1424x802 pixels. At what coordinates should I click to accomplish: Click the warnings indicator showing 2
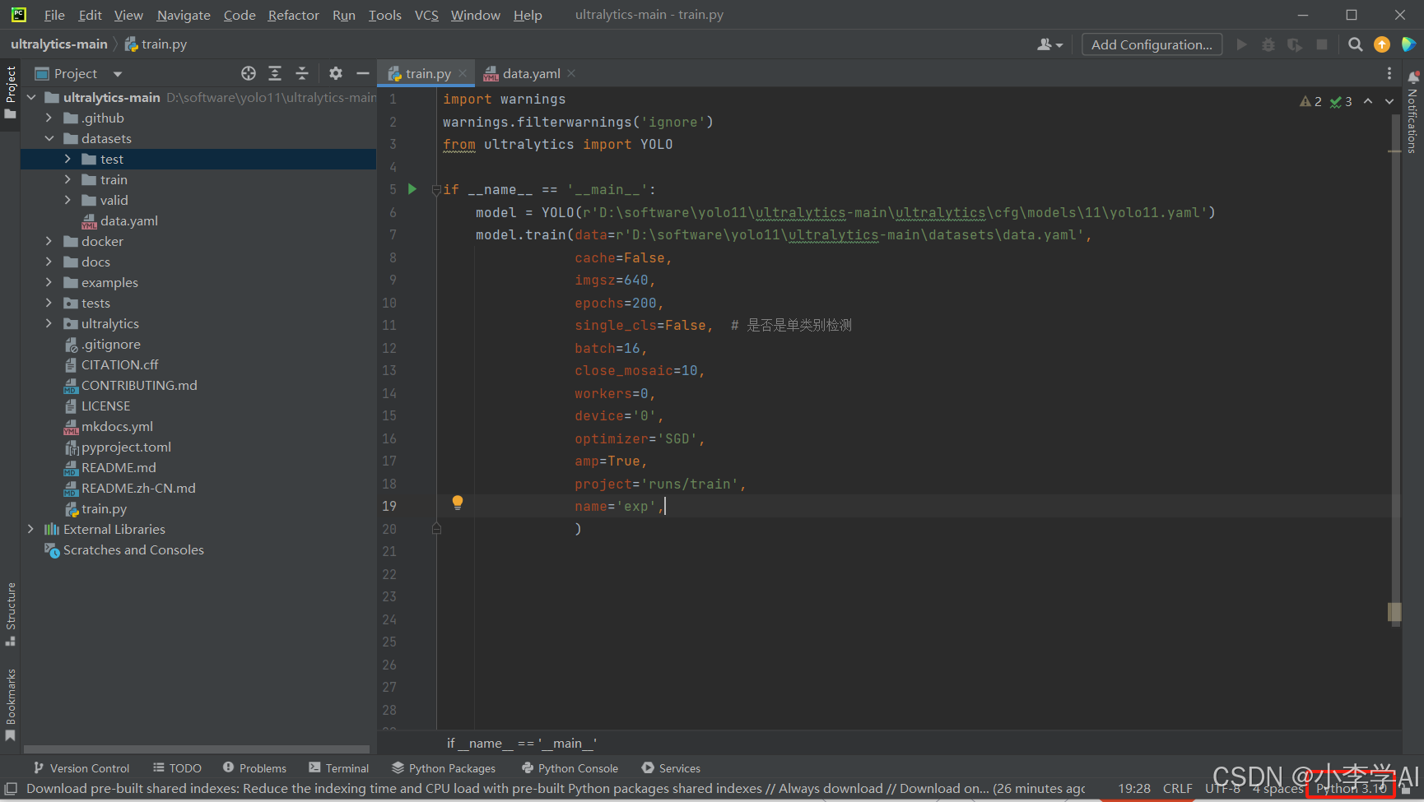pos(1310,101)
